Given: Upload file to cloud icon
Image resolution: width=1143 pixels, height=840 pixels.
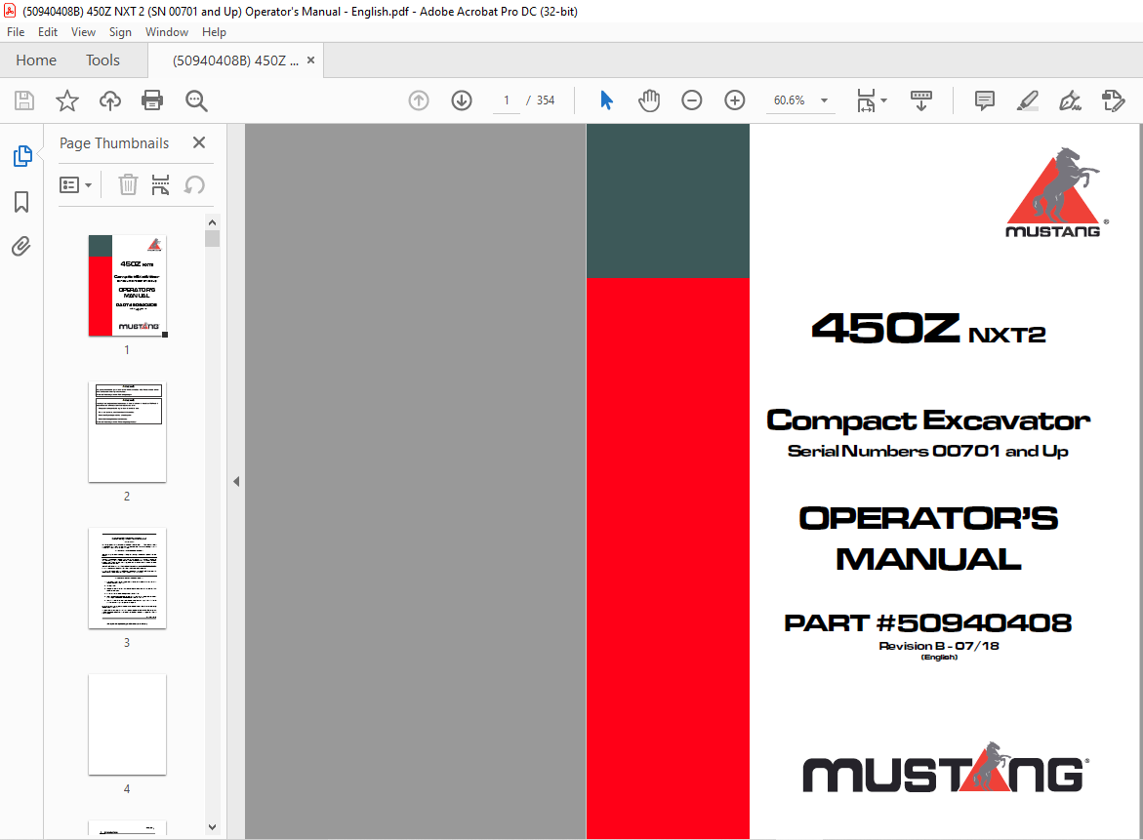Looking at the screenshot, I should 110,100.
